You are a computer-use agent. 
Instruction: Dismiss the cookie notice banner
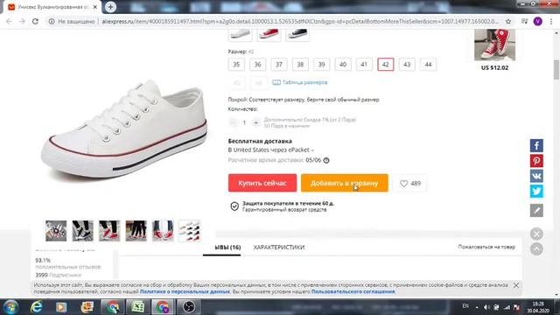tap(516, 285)
